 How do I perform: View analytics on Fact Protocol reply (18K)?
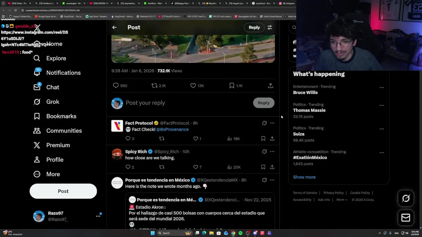[x=233, y=139]
